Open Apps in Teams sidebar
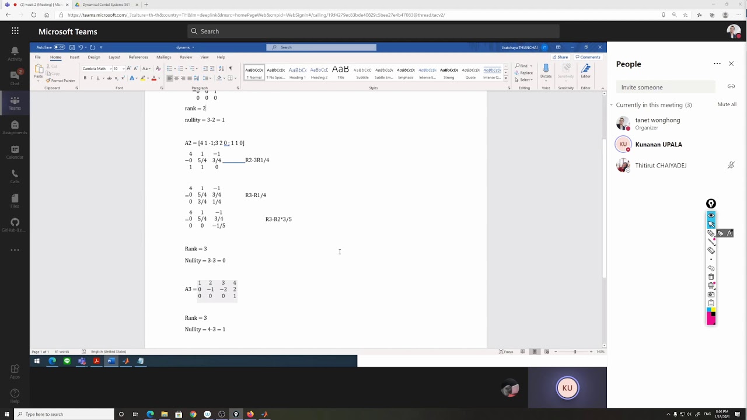The image size is (747, 420). click(x=15, y=371)
